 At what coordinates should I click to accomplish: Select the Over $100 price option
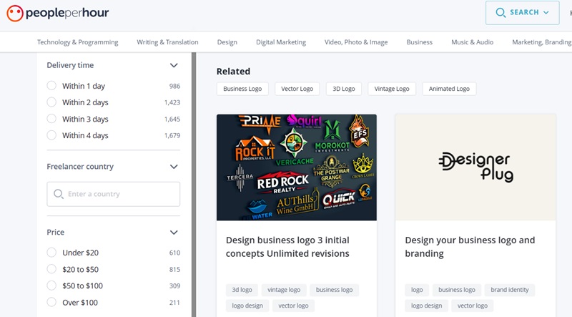pos(51,303)
